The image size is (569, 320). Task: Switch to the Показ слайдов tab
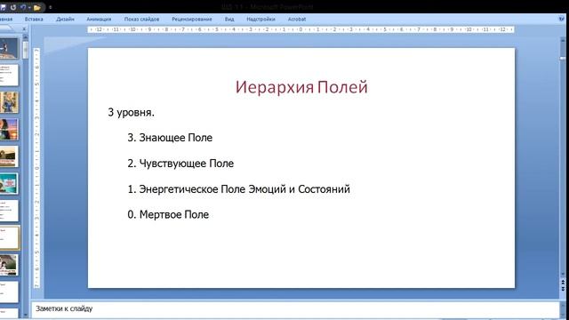(141, 20)
